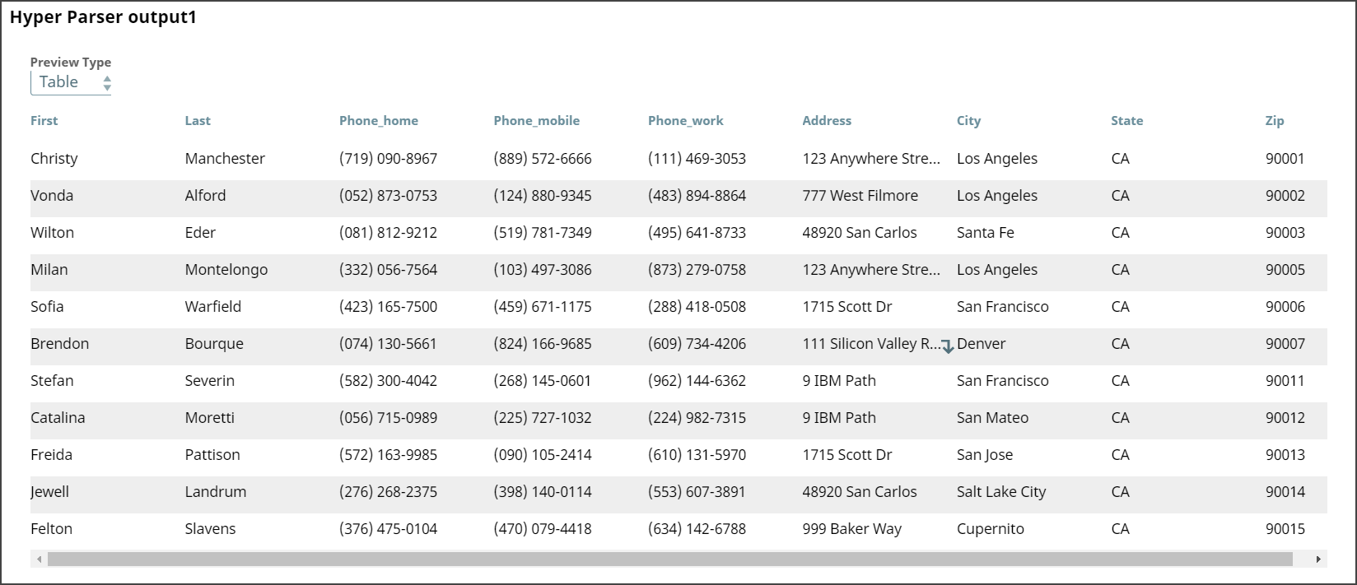Click the truncated 111 Silicon Valley address
The image size is (1357, 585).
pos(870,344)
